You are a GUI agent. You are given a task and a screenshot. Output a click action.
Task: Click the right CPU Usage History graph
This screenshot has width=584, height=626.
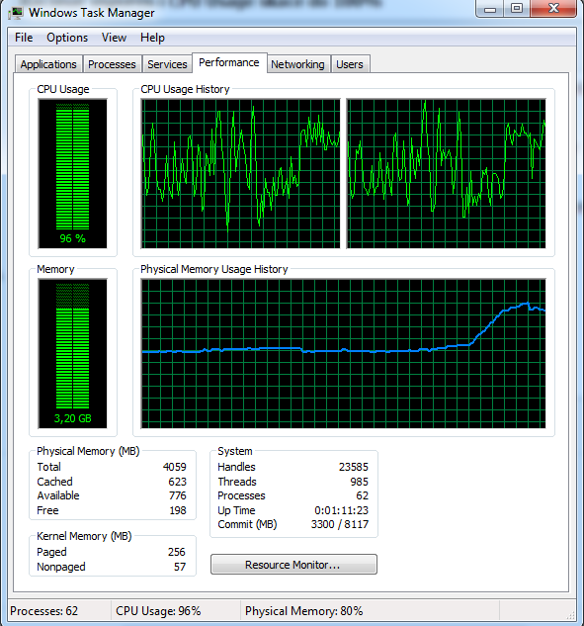click(446, 174)
